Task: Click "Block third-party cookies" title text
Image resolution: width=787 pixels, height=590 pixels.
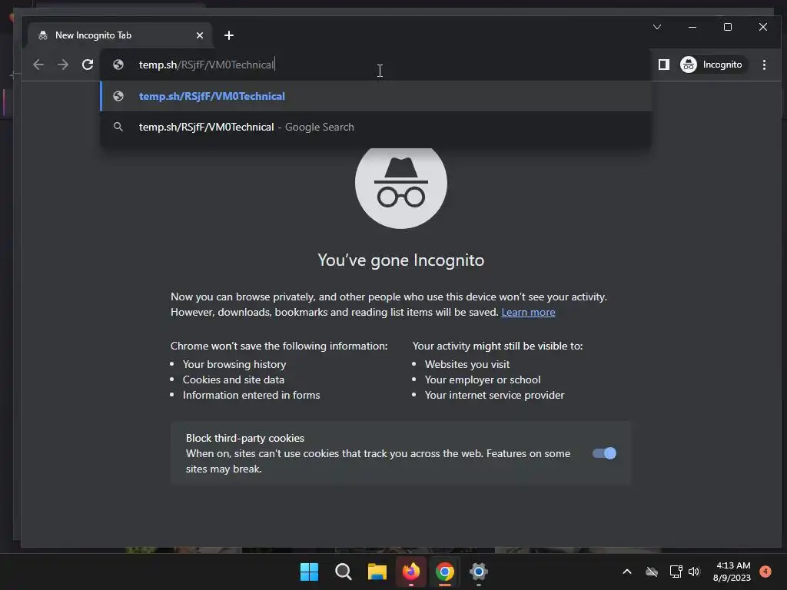Action: point(245,438)
